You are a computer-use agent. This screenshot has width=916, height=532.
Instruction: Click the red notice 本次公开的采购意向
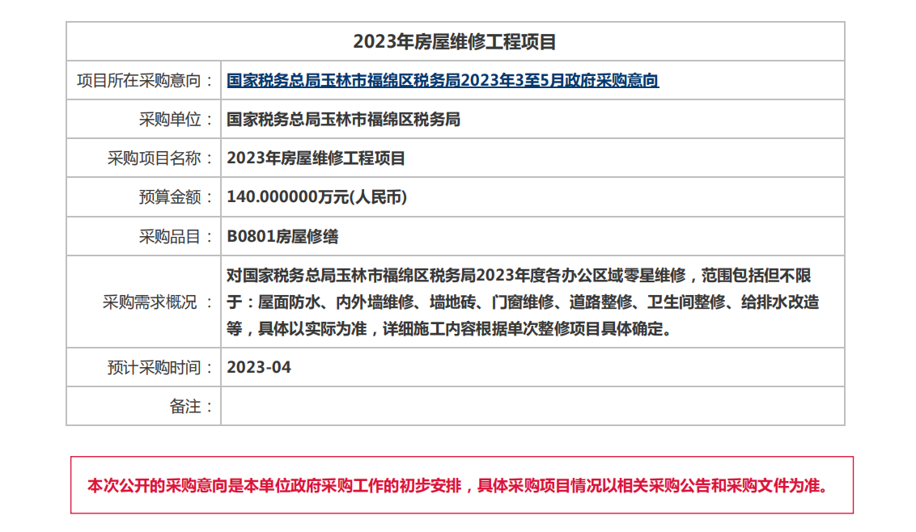click(x=459, y=486)
